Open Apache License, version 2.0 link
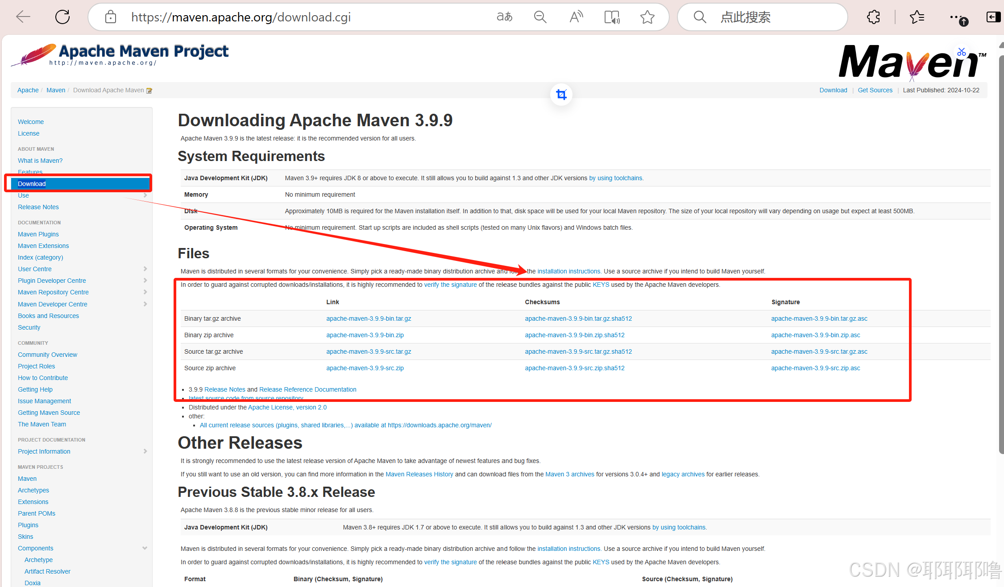This screenshot has height=587, width=1004. (x=287, y=407)
